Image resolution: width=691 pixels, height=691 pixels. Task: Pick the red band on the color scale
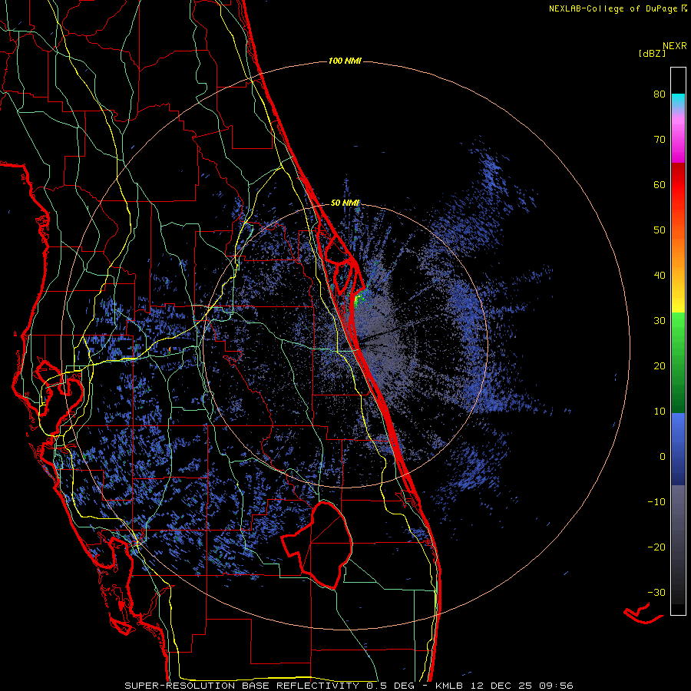[x=678, y=185]
